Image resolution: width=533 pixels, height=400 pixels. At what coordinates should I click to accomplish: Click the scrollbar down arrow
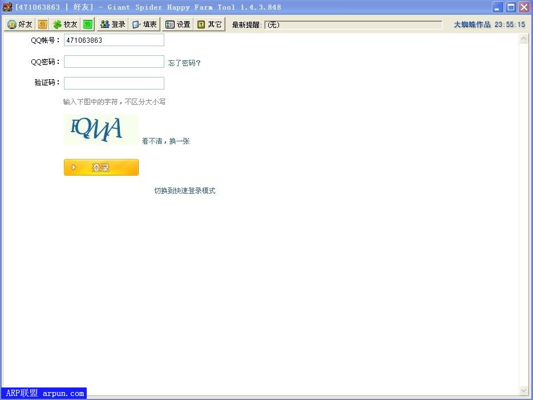tap(523, 390)
